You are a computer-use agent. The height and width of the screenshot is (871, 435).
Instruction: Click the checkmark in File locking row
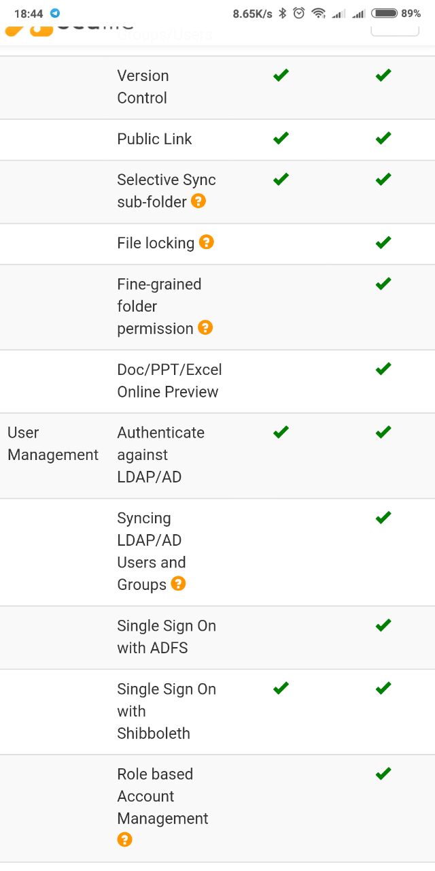tap(383, 242)
